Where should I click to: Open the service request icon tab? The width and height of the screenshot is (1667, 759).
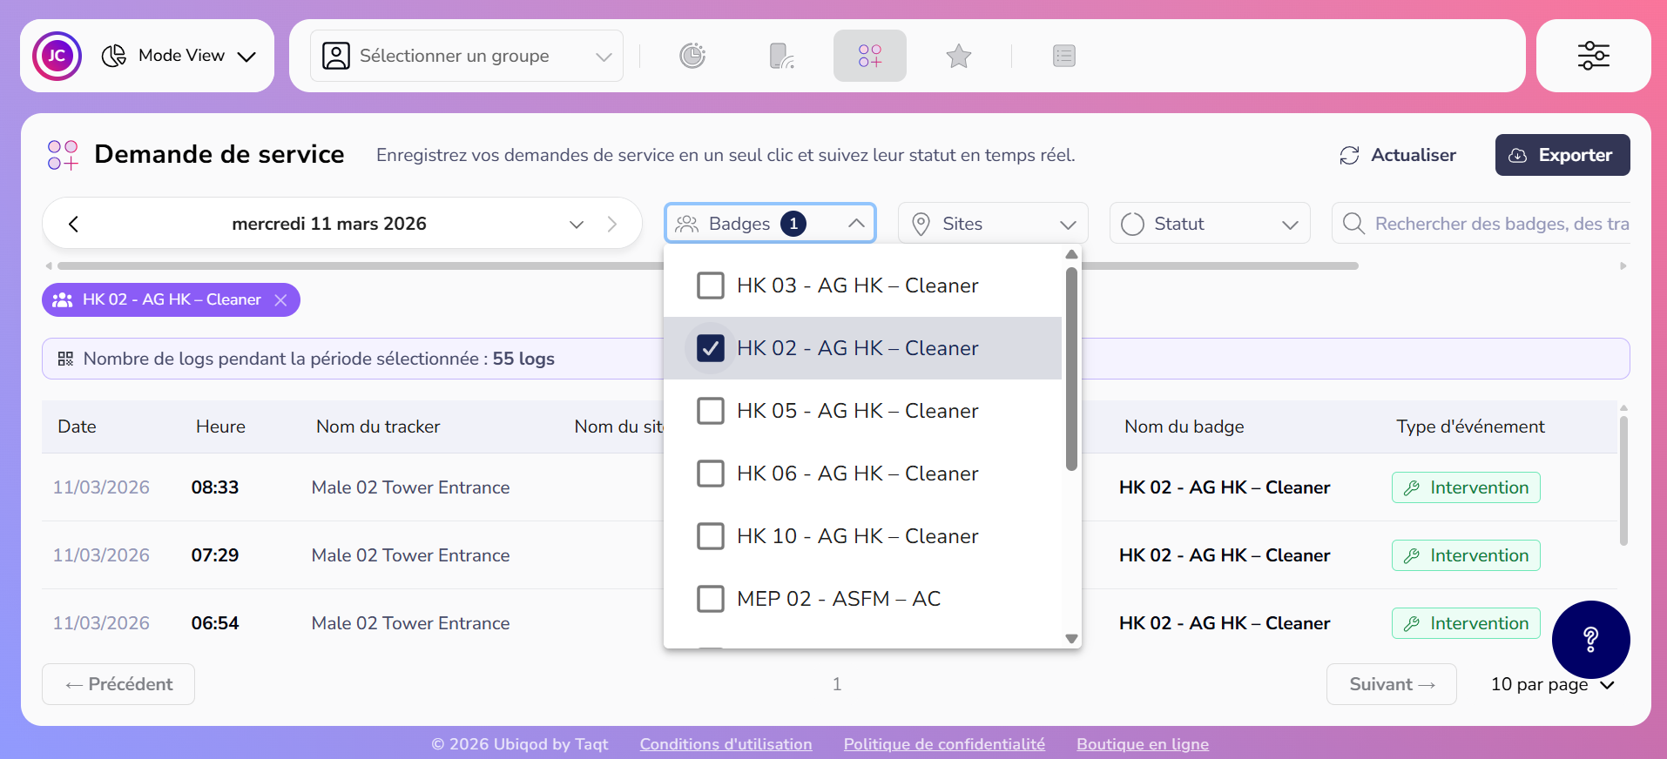(x=869, y=56)
